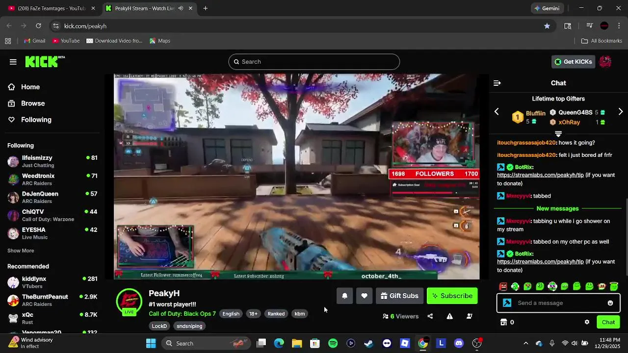
Task: Open the emoji picker in chat input
Action: [x=610, y=303]
